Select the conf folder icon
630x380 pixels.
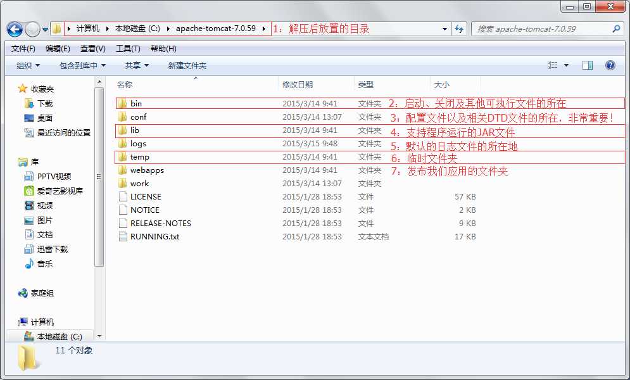[123, 117]
